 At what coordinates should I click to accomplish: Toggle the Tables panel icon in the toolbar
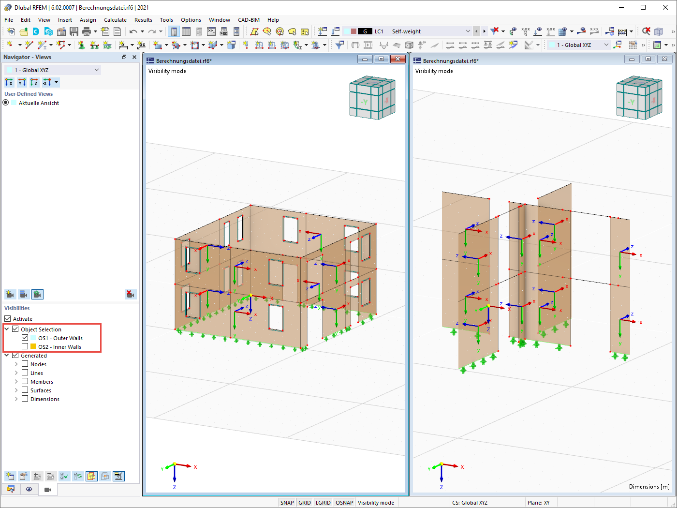coord(186,31)
